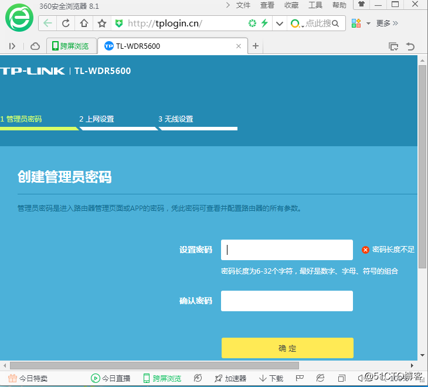Open a new tab with plus
Image resolution: width=428 pixels, height=387 pixels.
tap(256, 46)
